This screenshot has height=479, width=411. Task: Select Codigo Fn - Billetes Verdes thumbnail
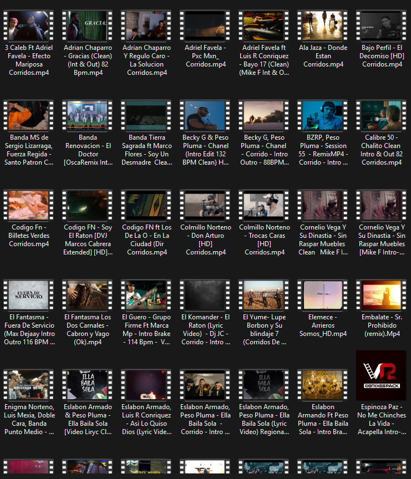coord(29,205)
